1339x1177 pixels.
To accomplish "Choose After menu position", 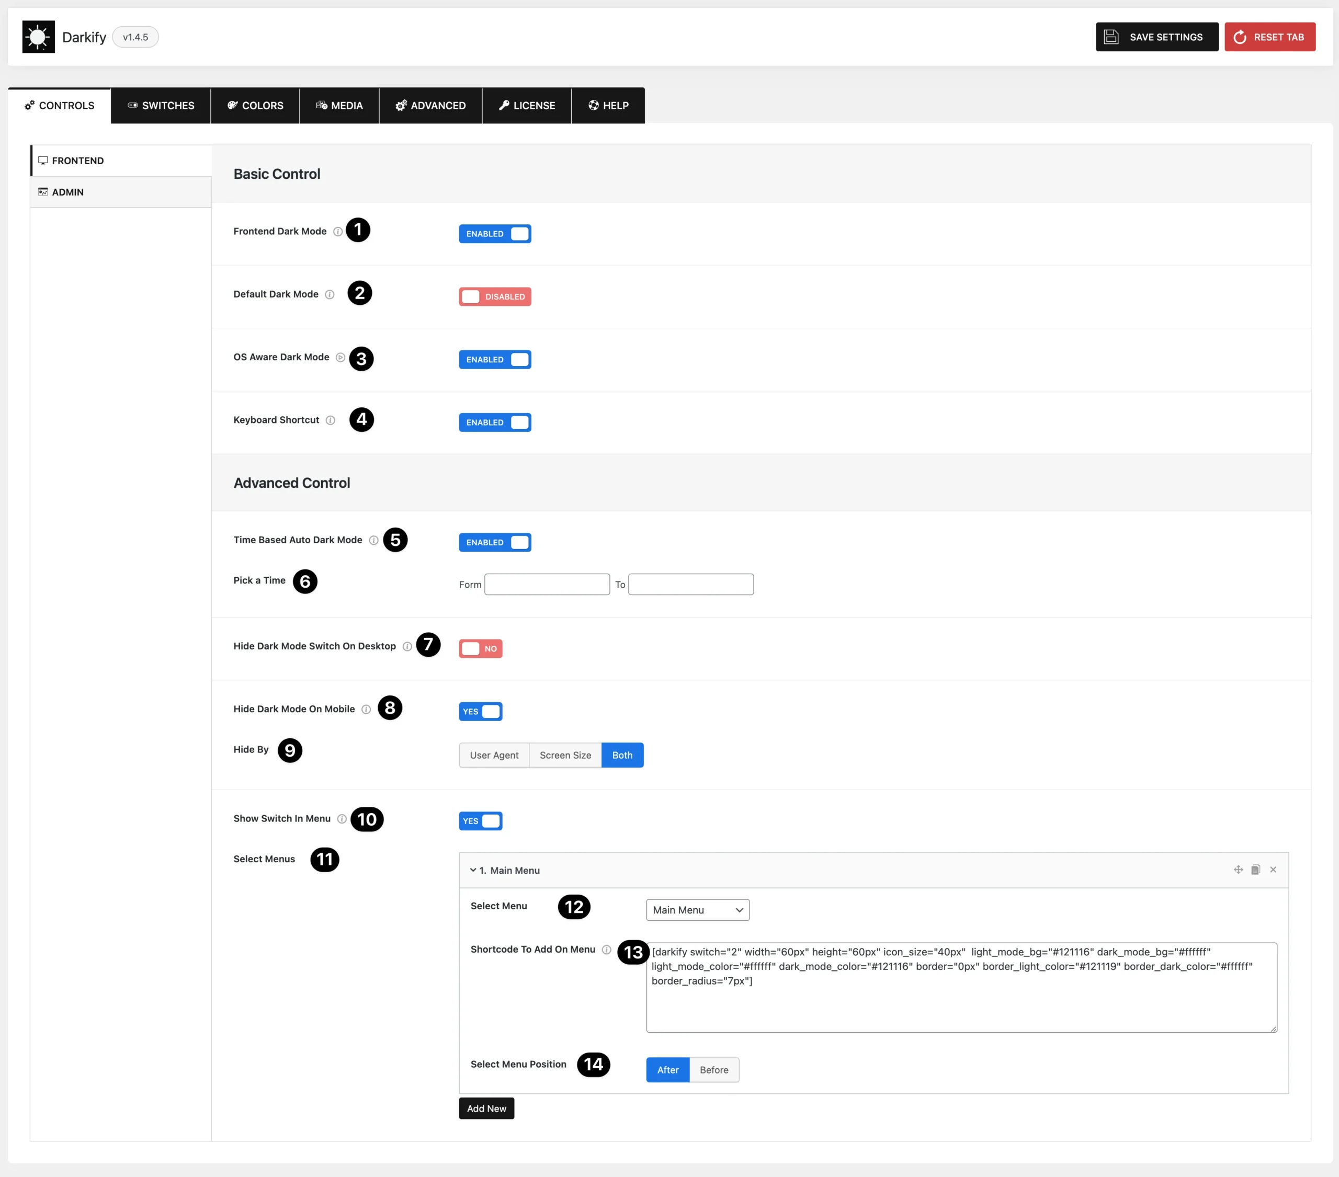I will [667, 1070].
